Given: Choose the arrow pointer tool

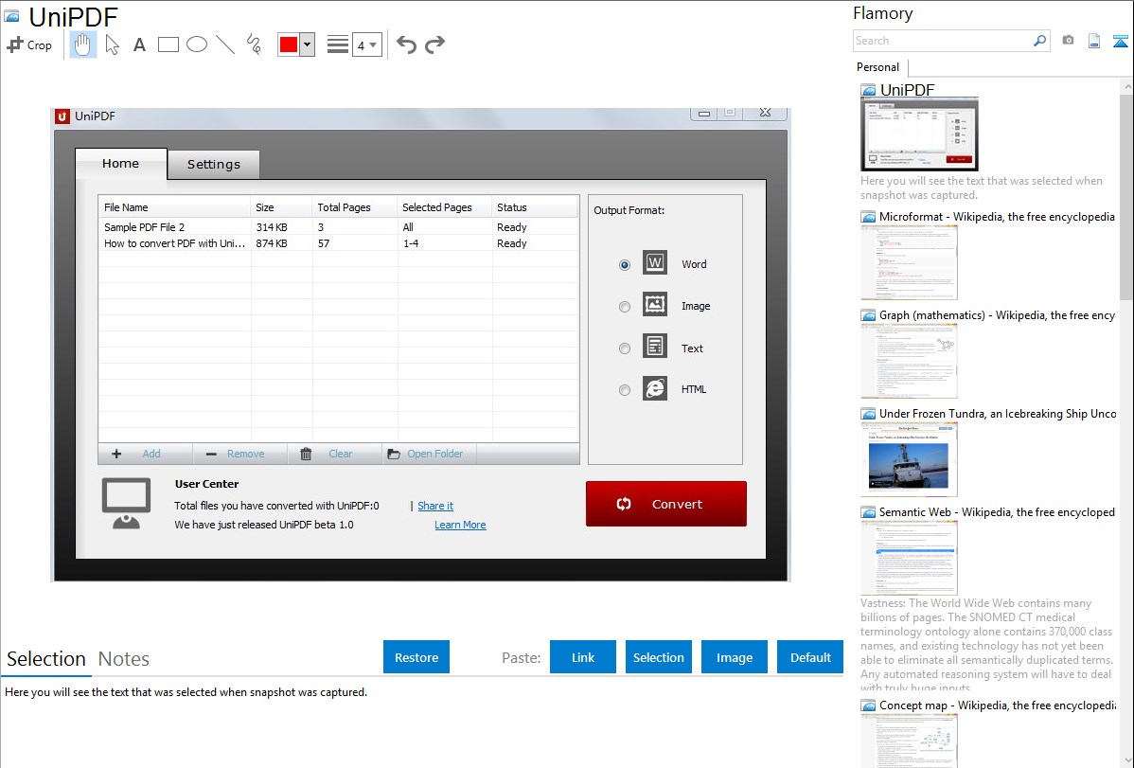Looking at the screenshot, I should [113, 45].
